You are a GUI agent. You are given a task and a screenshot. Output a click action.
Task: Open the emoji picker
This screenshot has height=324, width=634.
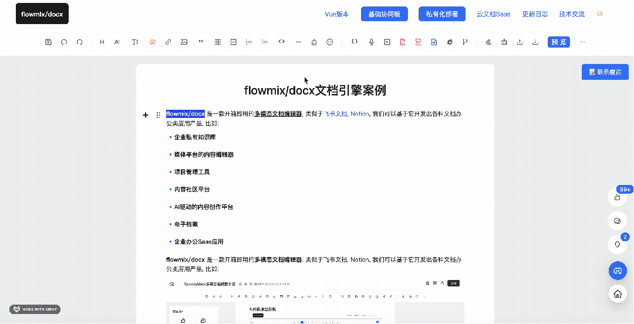click(329, 42)
